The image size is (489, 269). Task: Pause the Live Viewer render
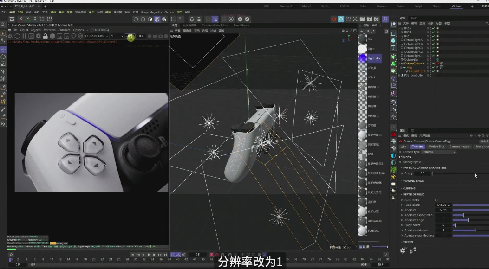[x=24, y=36]
